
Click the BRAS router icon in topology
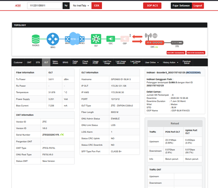[53, 39]
